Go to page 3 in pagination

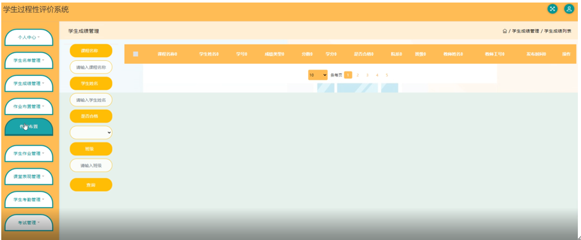click(x=367, y=75)
